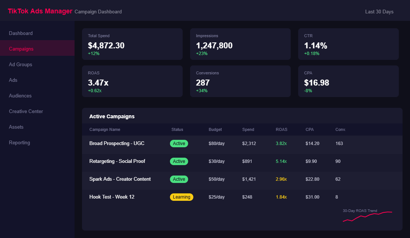Open the Assets section

pos(16,127)
